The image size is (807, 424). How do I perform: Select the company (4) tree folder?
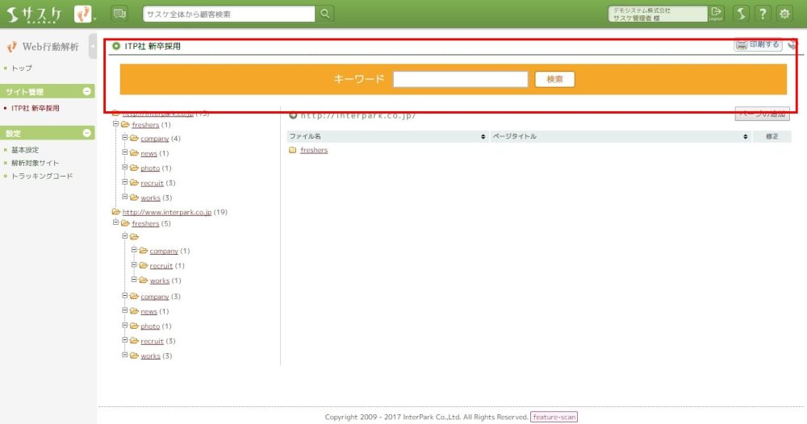(154, 139)
